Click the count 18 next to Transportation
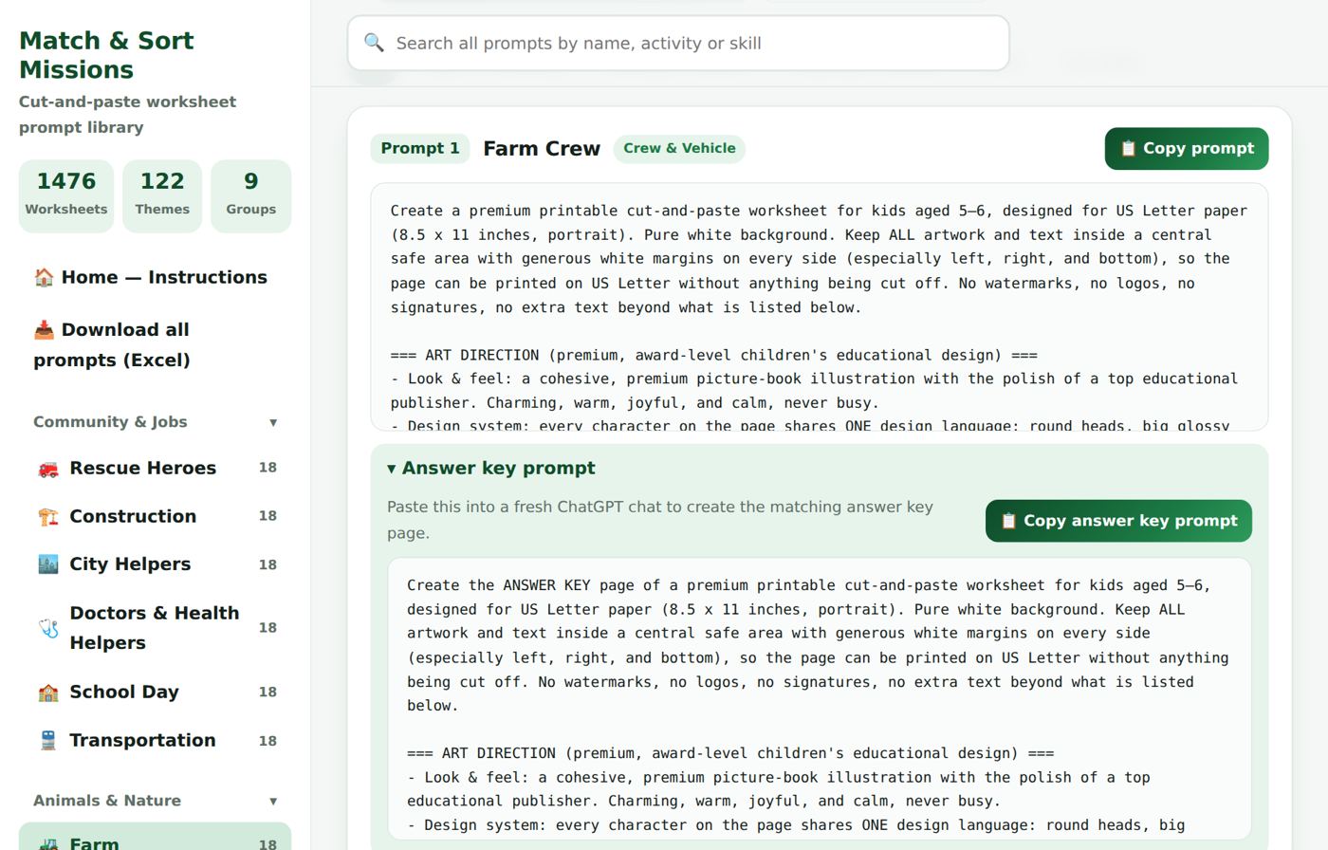The height and width of the screenshot is (850, 1328). pos(268,741)
